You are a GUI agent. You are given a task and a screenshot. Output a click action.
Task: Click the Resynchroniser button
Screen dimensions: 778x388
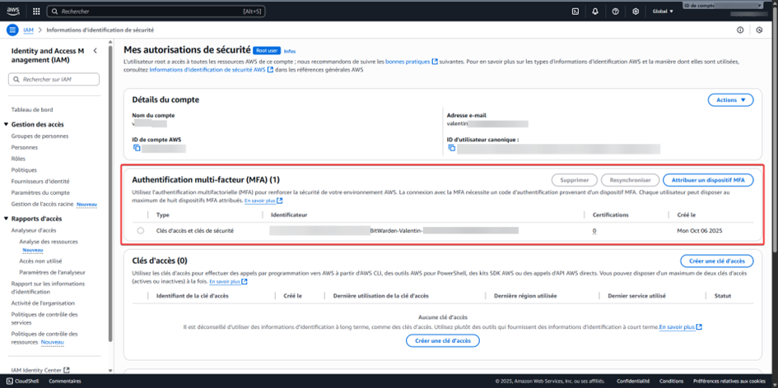tap(630, 180)
